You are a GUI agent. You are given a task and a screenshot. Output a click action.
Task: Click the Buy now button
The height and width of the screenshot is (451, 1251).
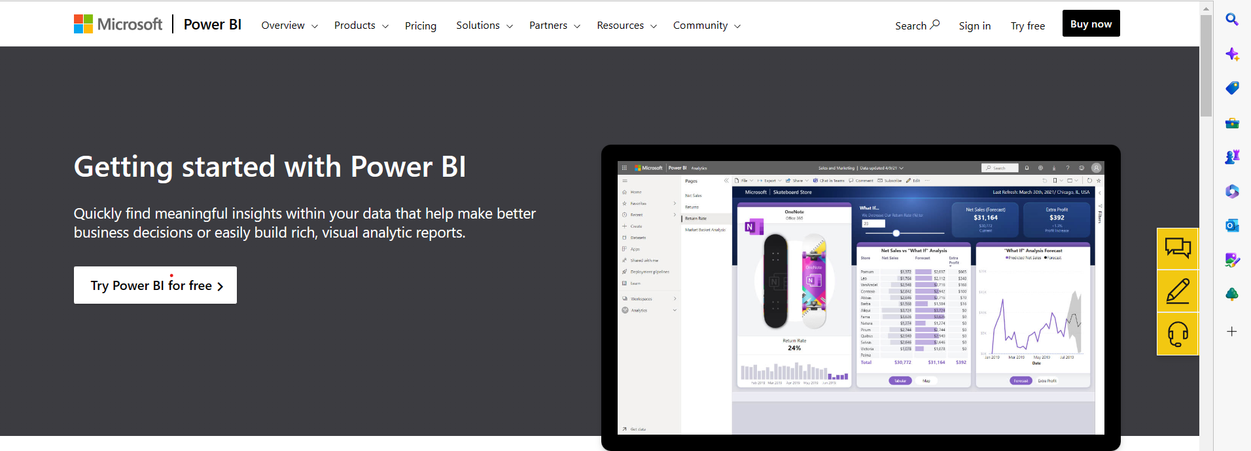1091,24
